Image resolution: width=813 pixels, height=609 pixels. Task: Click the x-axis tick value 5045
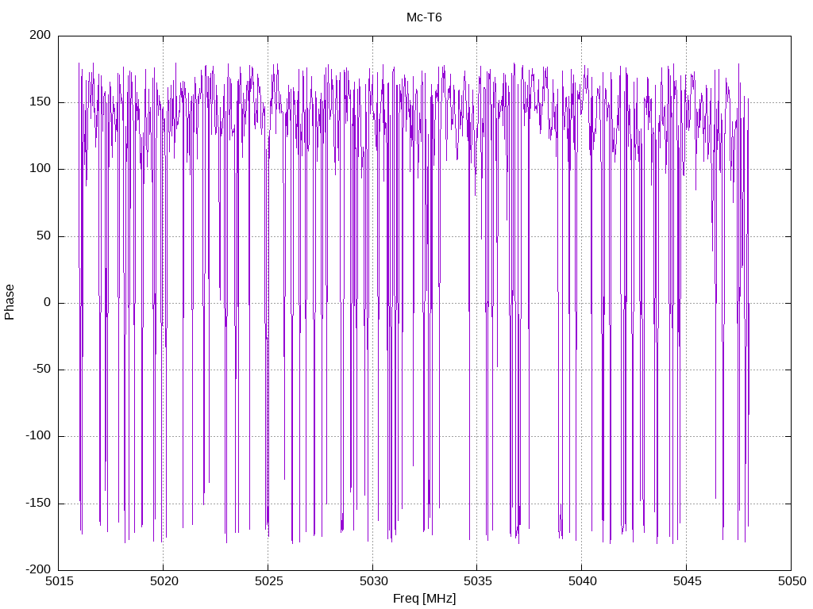[x=687, y=581]
